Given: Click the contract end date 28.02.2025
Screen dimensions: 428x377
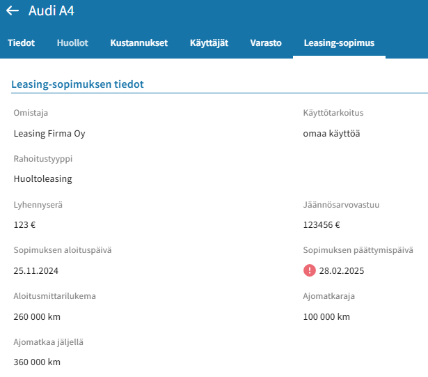Looking at the screenshot, I should click(x=342, y=270).
